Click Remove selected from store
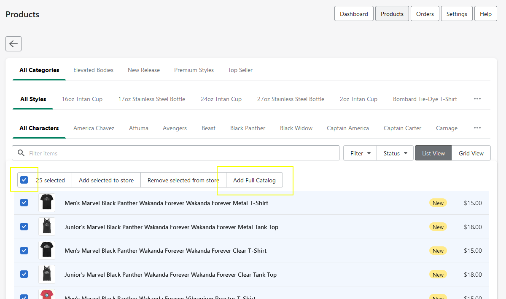This screenshot has height=299, width=506. 183,180
